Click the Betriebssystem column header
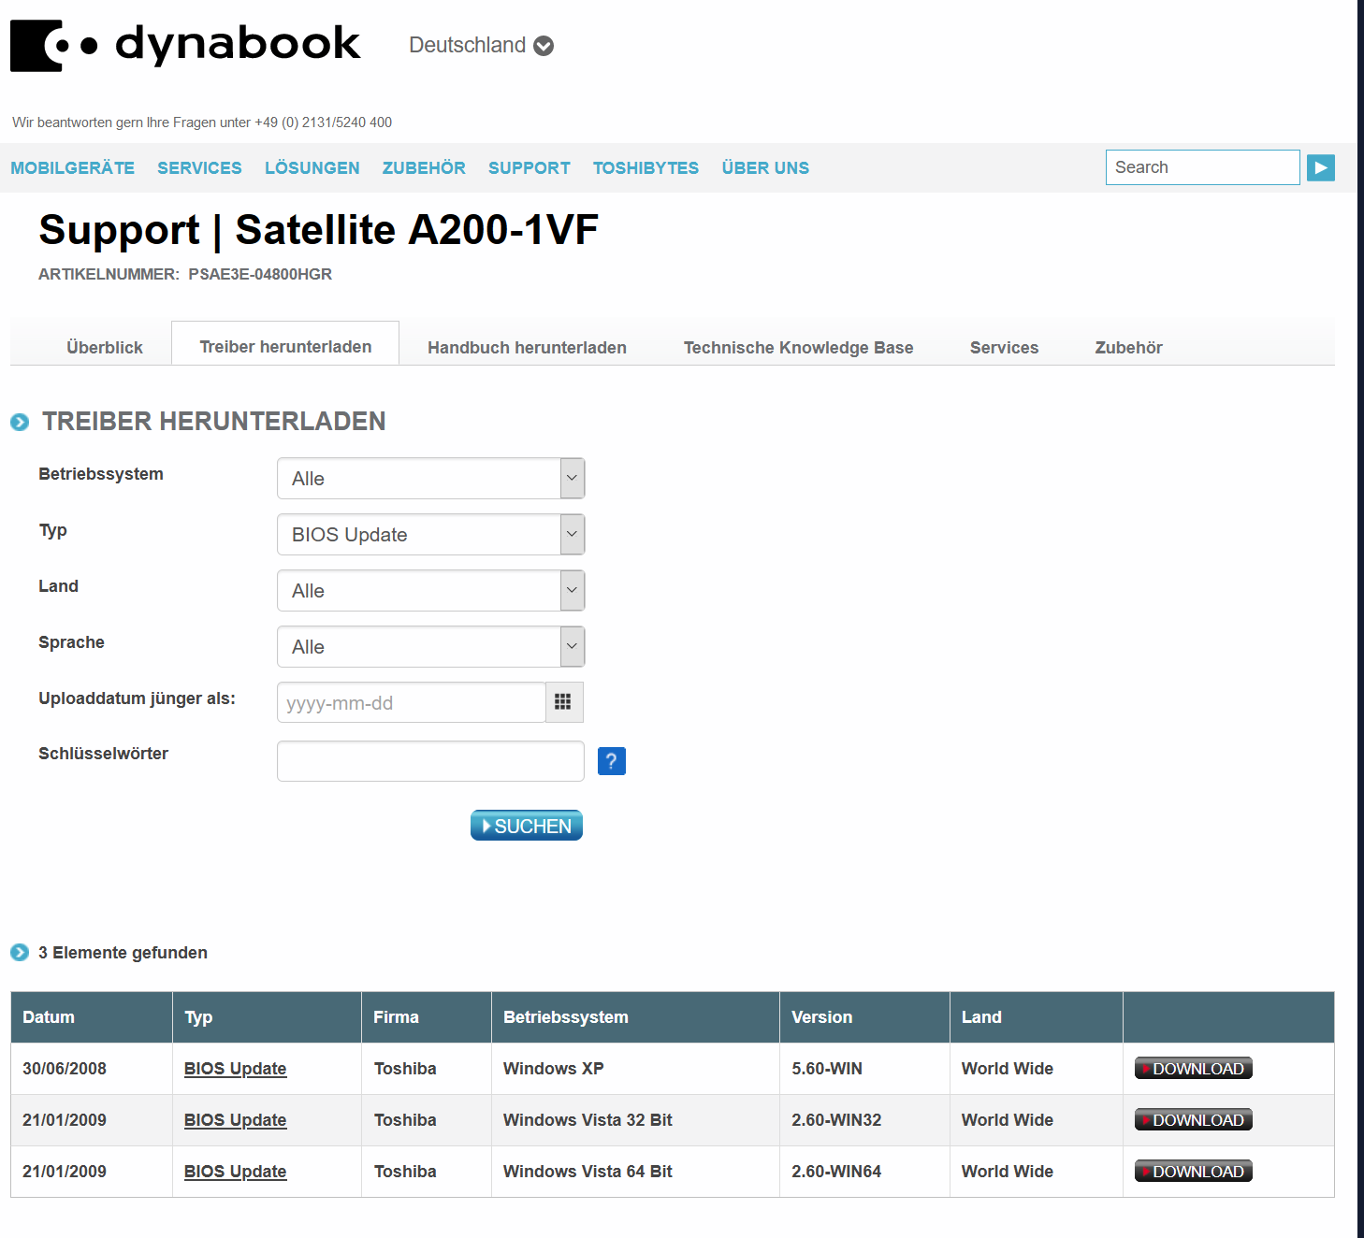The width and height of the screenshot is (1364, 1238). 636,1017
